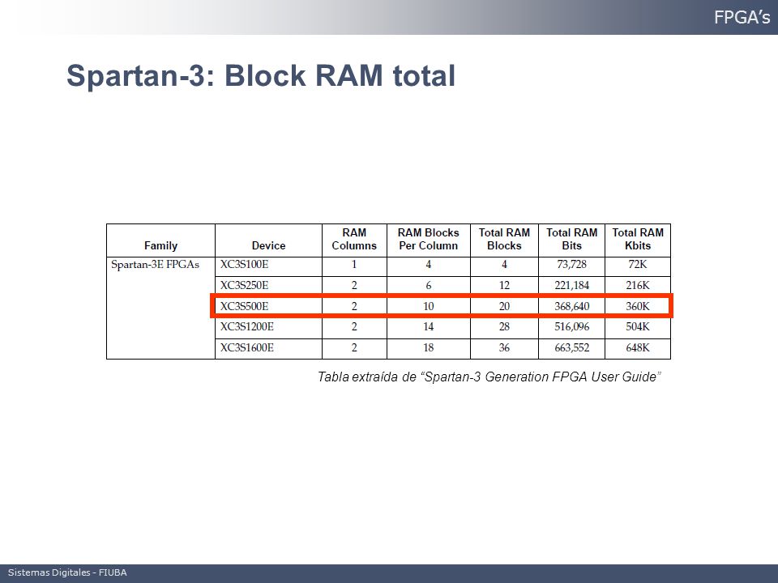
Task: Click the 'Tabla extraída de' caption text
Action: pos(366,377)
